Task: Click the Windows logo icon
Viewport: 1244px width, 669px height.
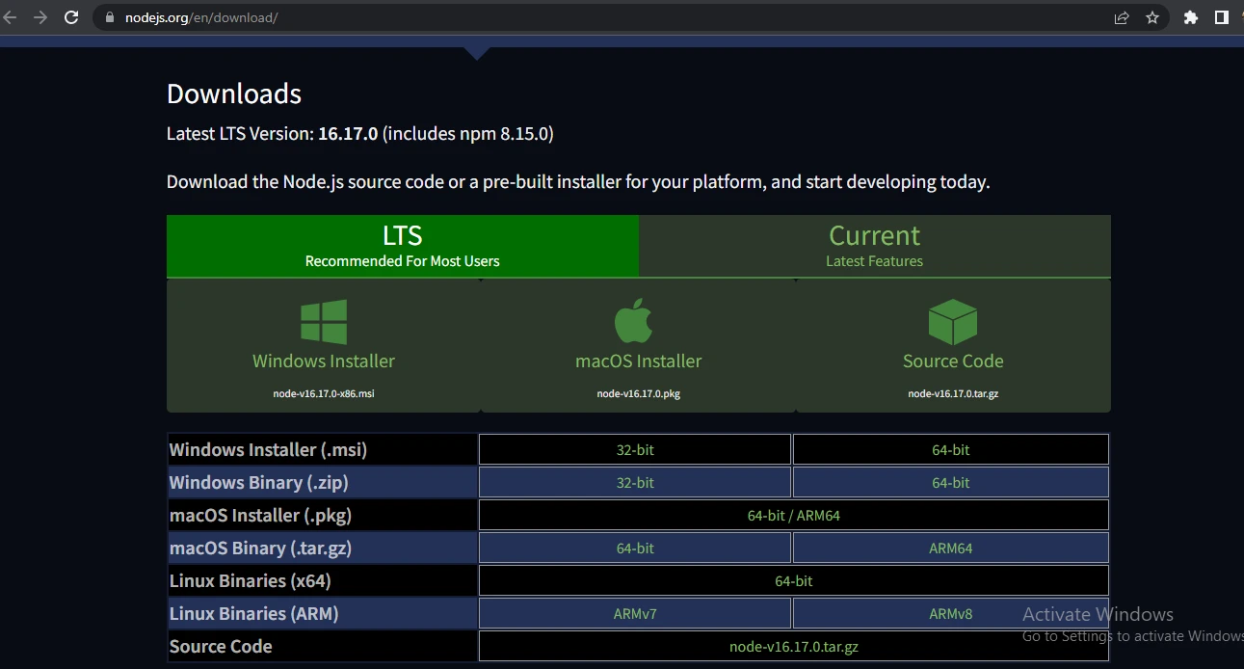Action: coord(324,322)
